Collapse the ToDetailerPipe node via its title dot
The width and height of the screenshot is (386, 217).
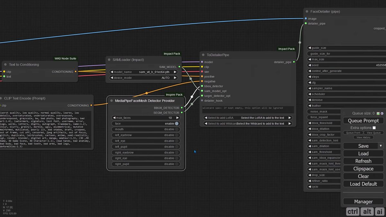(203, 55)
